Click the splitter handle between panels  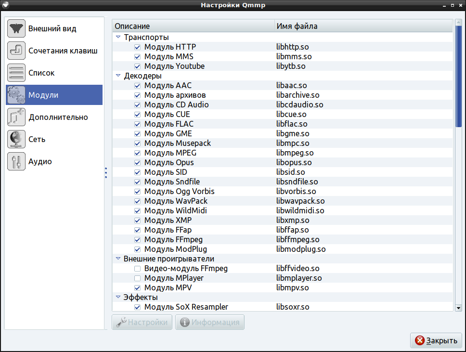coord(105,173)
